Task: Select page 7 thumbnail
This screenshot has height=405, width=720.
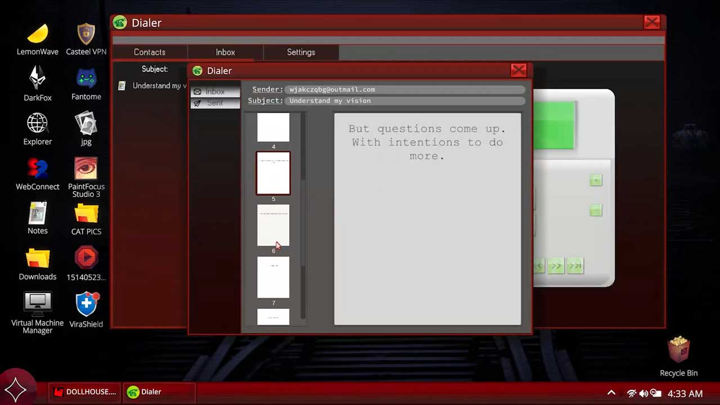Action: click(x=273, y=277)
